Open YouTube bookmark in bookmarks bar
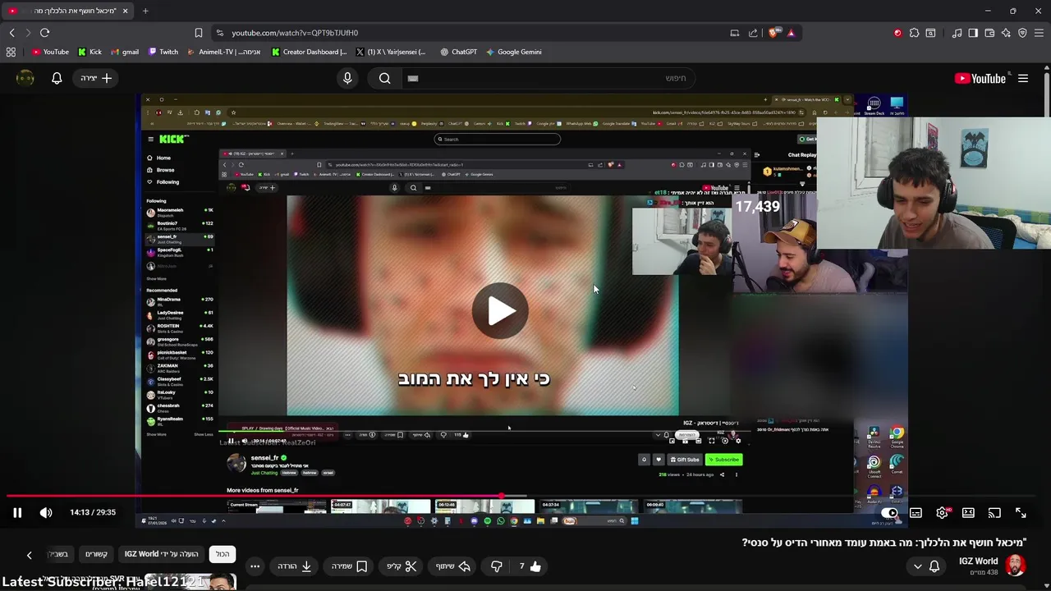The image size is (1051, 591). [50, 52]
